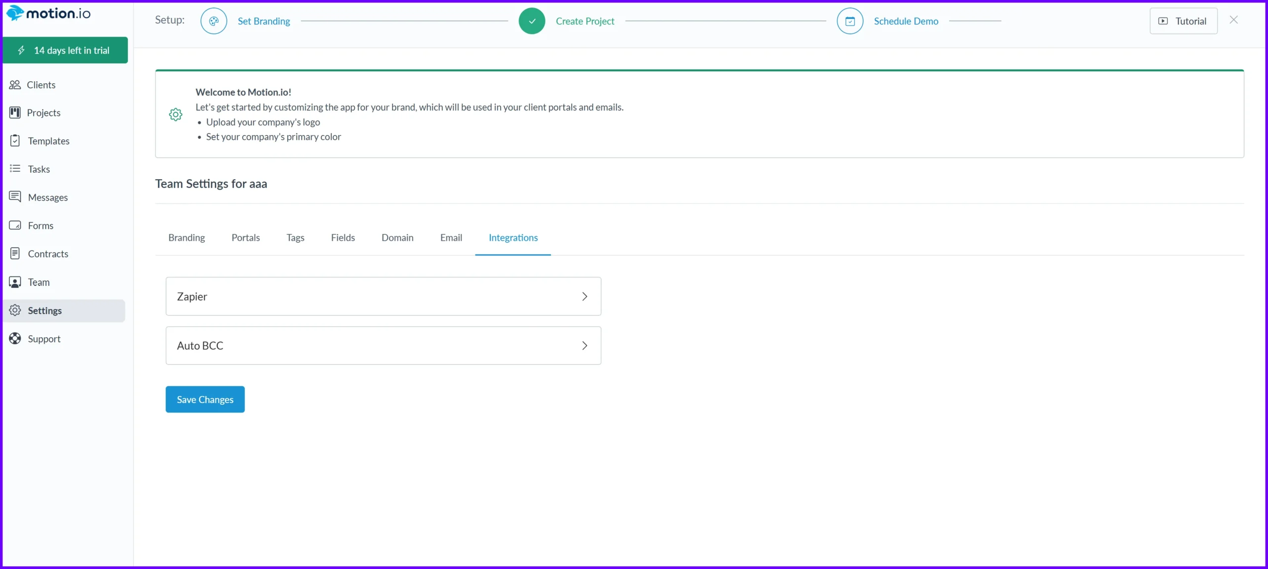Viewport: 1268px width, 569px height.
Task: Open the Team section
Action: [x=39, y=282]
